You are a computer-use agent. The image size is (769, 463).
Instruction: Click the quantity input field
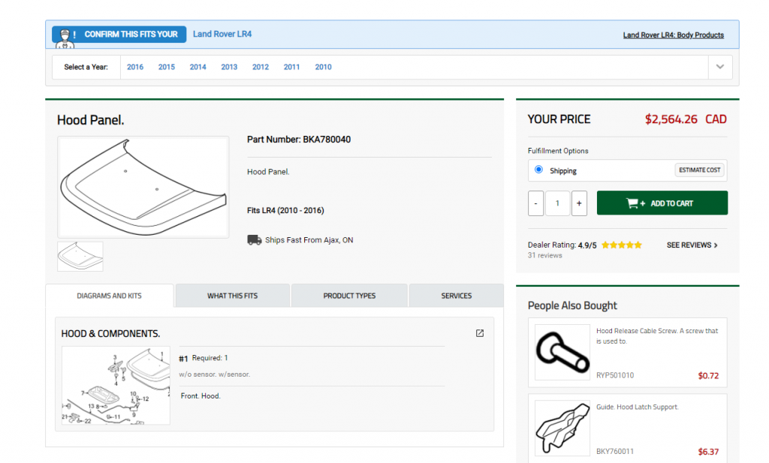pyautogui.click(x=558, y=203)
